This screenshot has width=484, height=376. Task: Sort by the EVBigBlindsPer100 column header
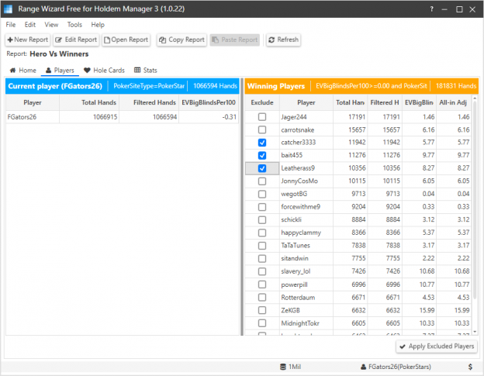[x=209, y=102]
